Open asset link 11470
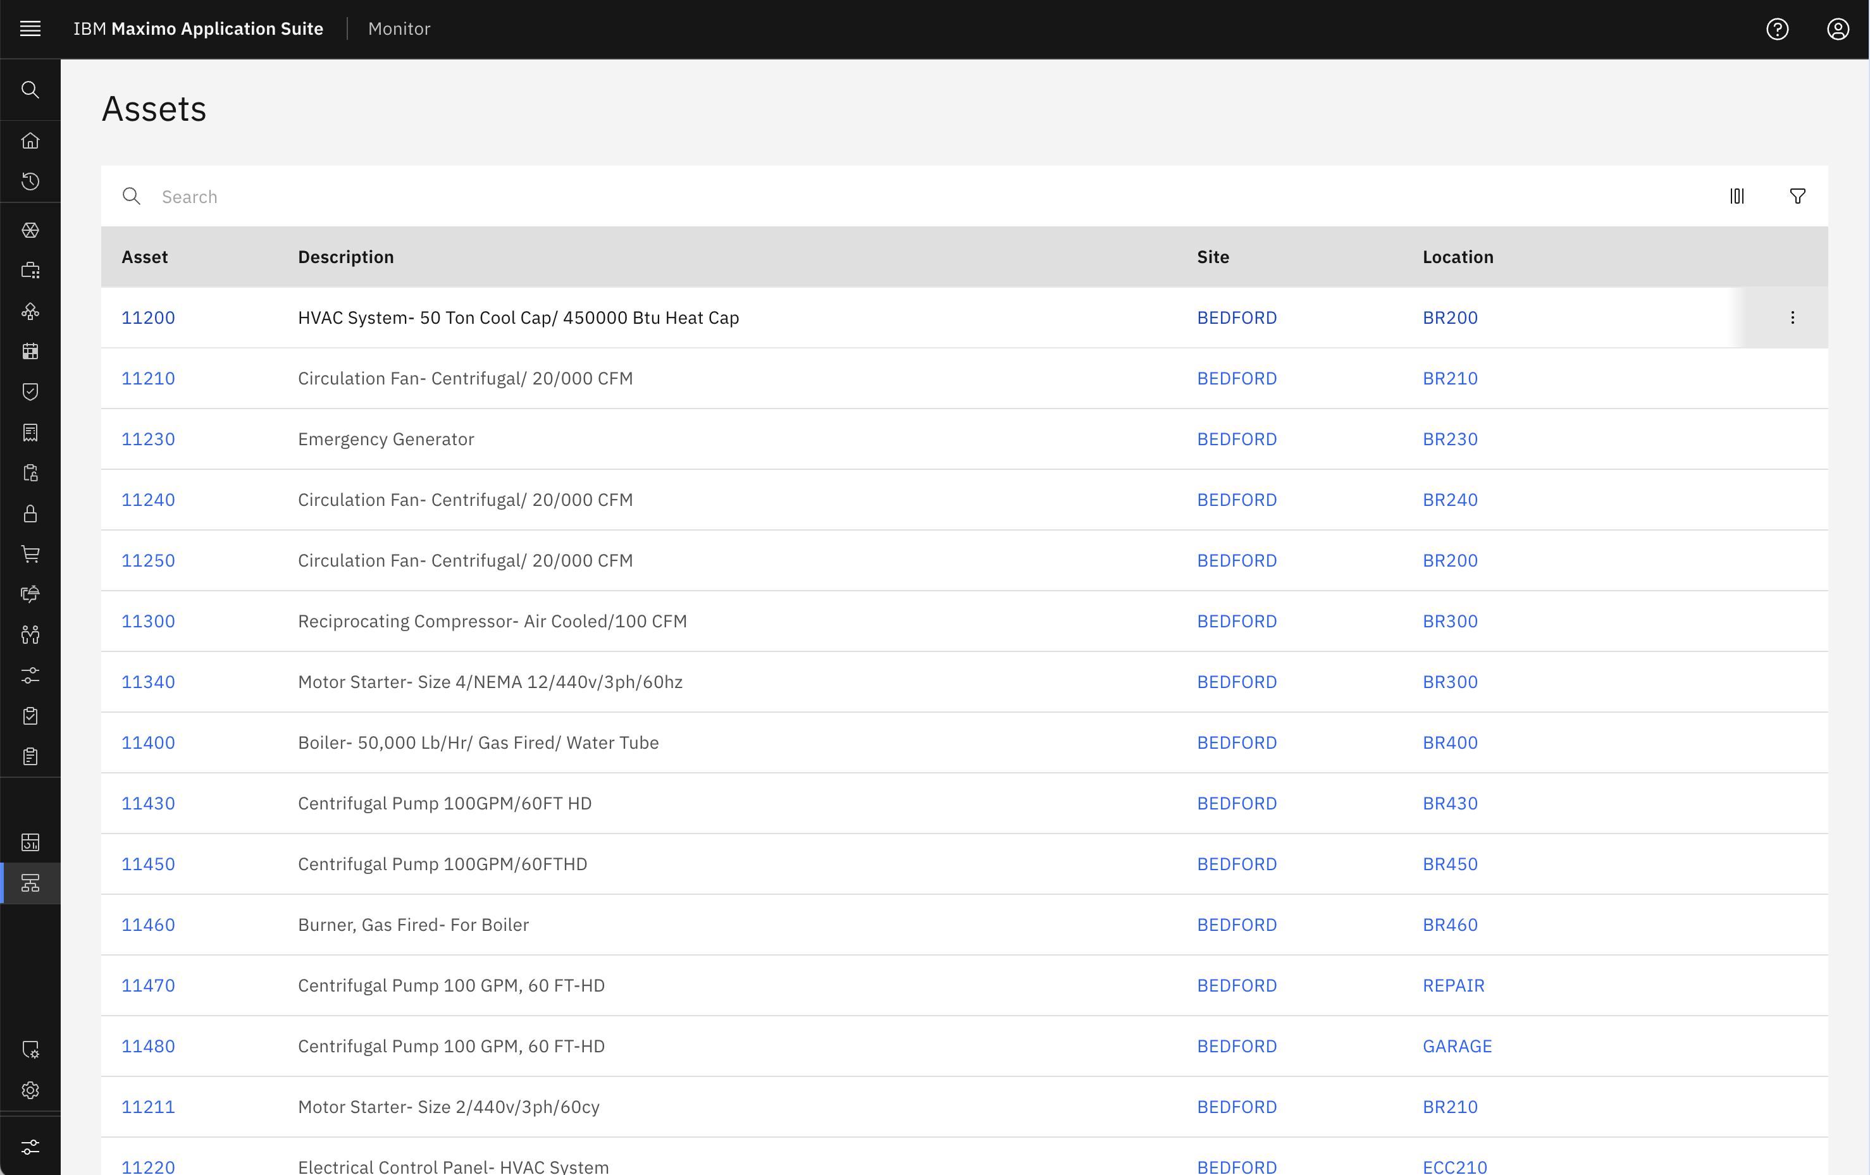Screen dimensions: 1870x1175 click(x=148, y=986)
